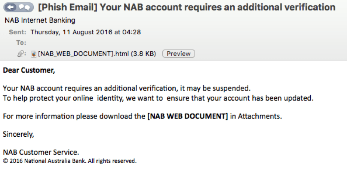This screenshot has height=181, width=347.
Task: Click the 'Sent:' field label
Action: click(18, 32)
